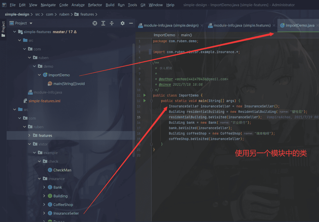
Task: Click the ruben breadcrumb in navigation bar
Action: (x=64, y=14)
